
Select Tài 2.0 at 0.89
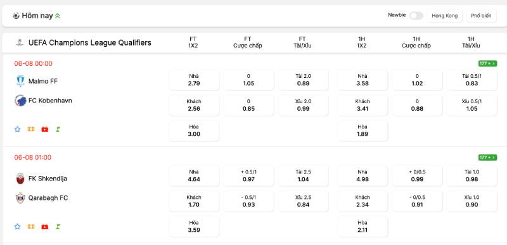304,80
